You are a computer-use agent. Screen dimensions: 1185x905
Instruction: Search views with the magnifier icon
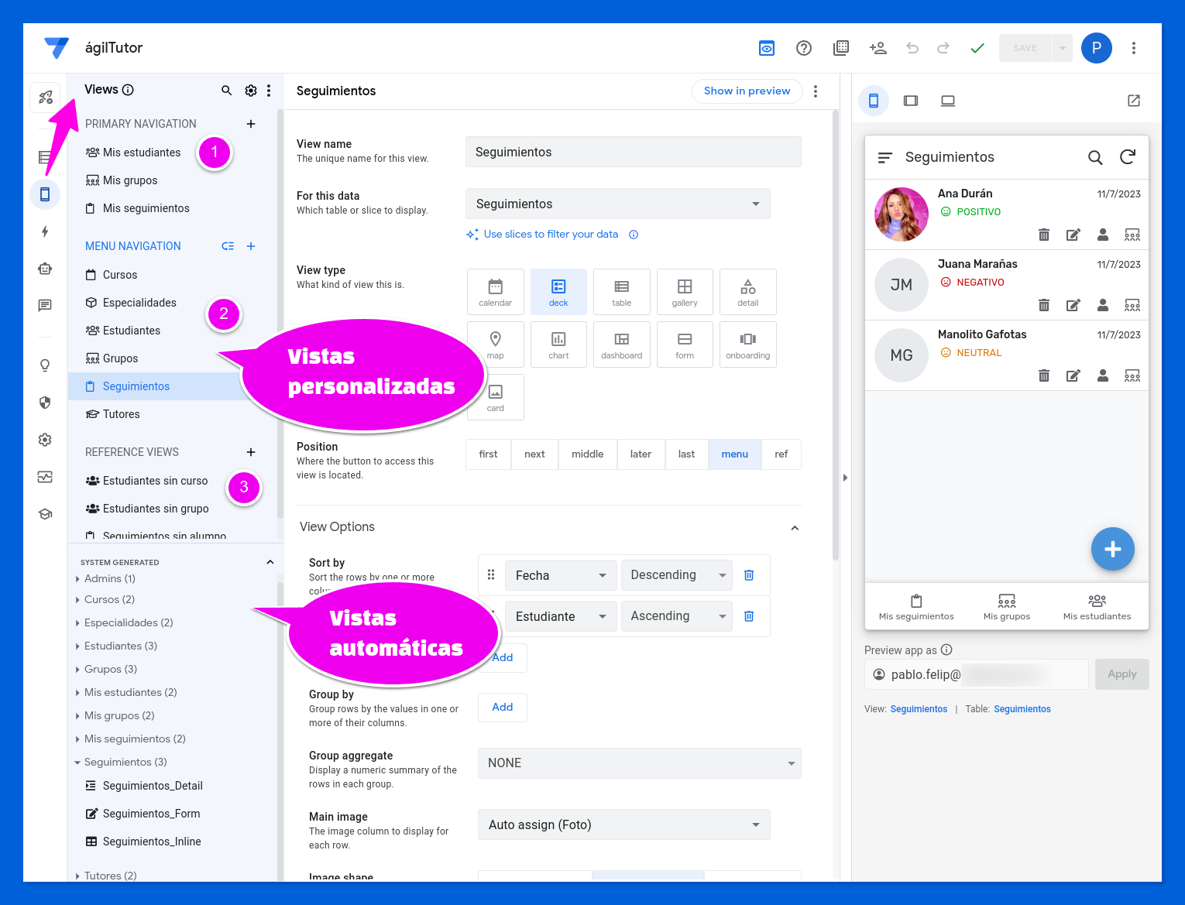[227, 91]
